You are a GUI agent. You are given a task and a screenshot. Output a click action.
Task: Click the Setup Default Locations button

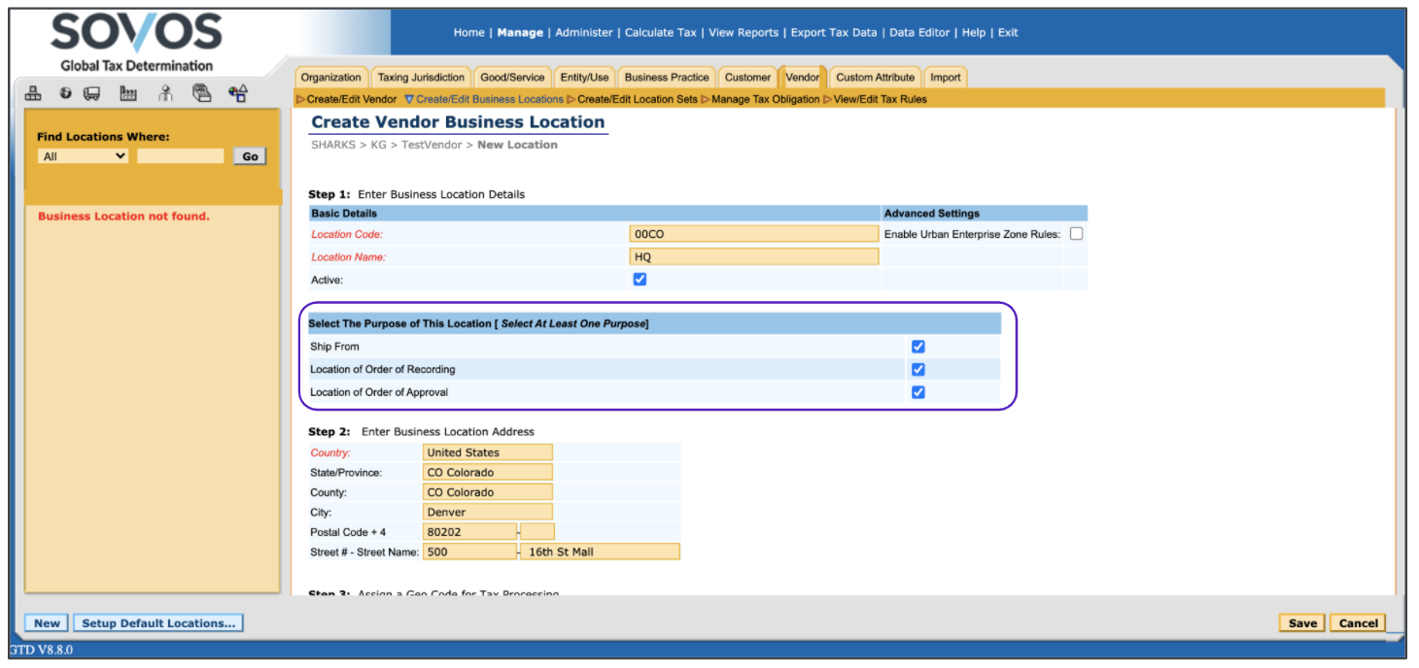158,623
